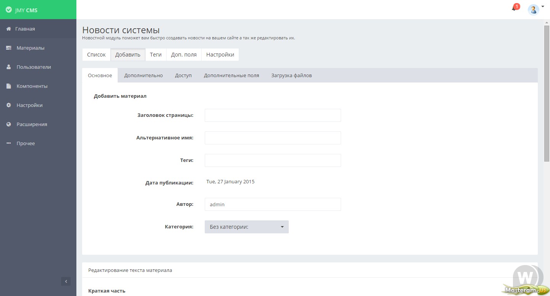Click the dots icon beside Прочее
This screenshot has height=296, width=550.
8,144
